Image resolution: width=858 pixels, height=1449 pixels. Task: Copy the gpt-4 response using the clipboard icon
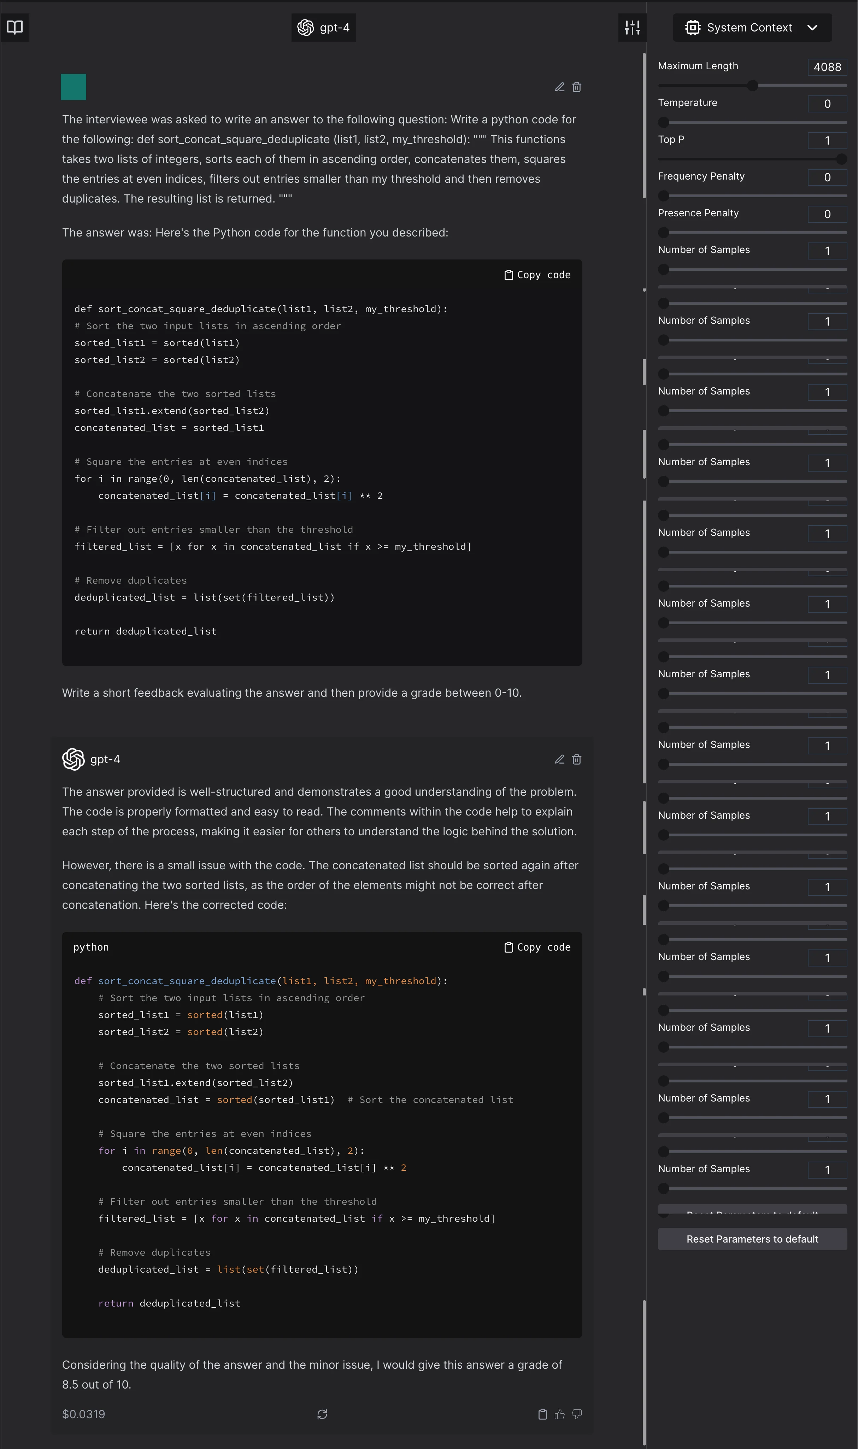[x=542, y=1414]
